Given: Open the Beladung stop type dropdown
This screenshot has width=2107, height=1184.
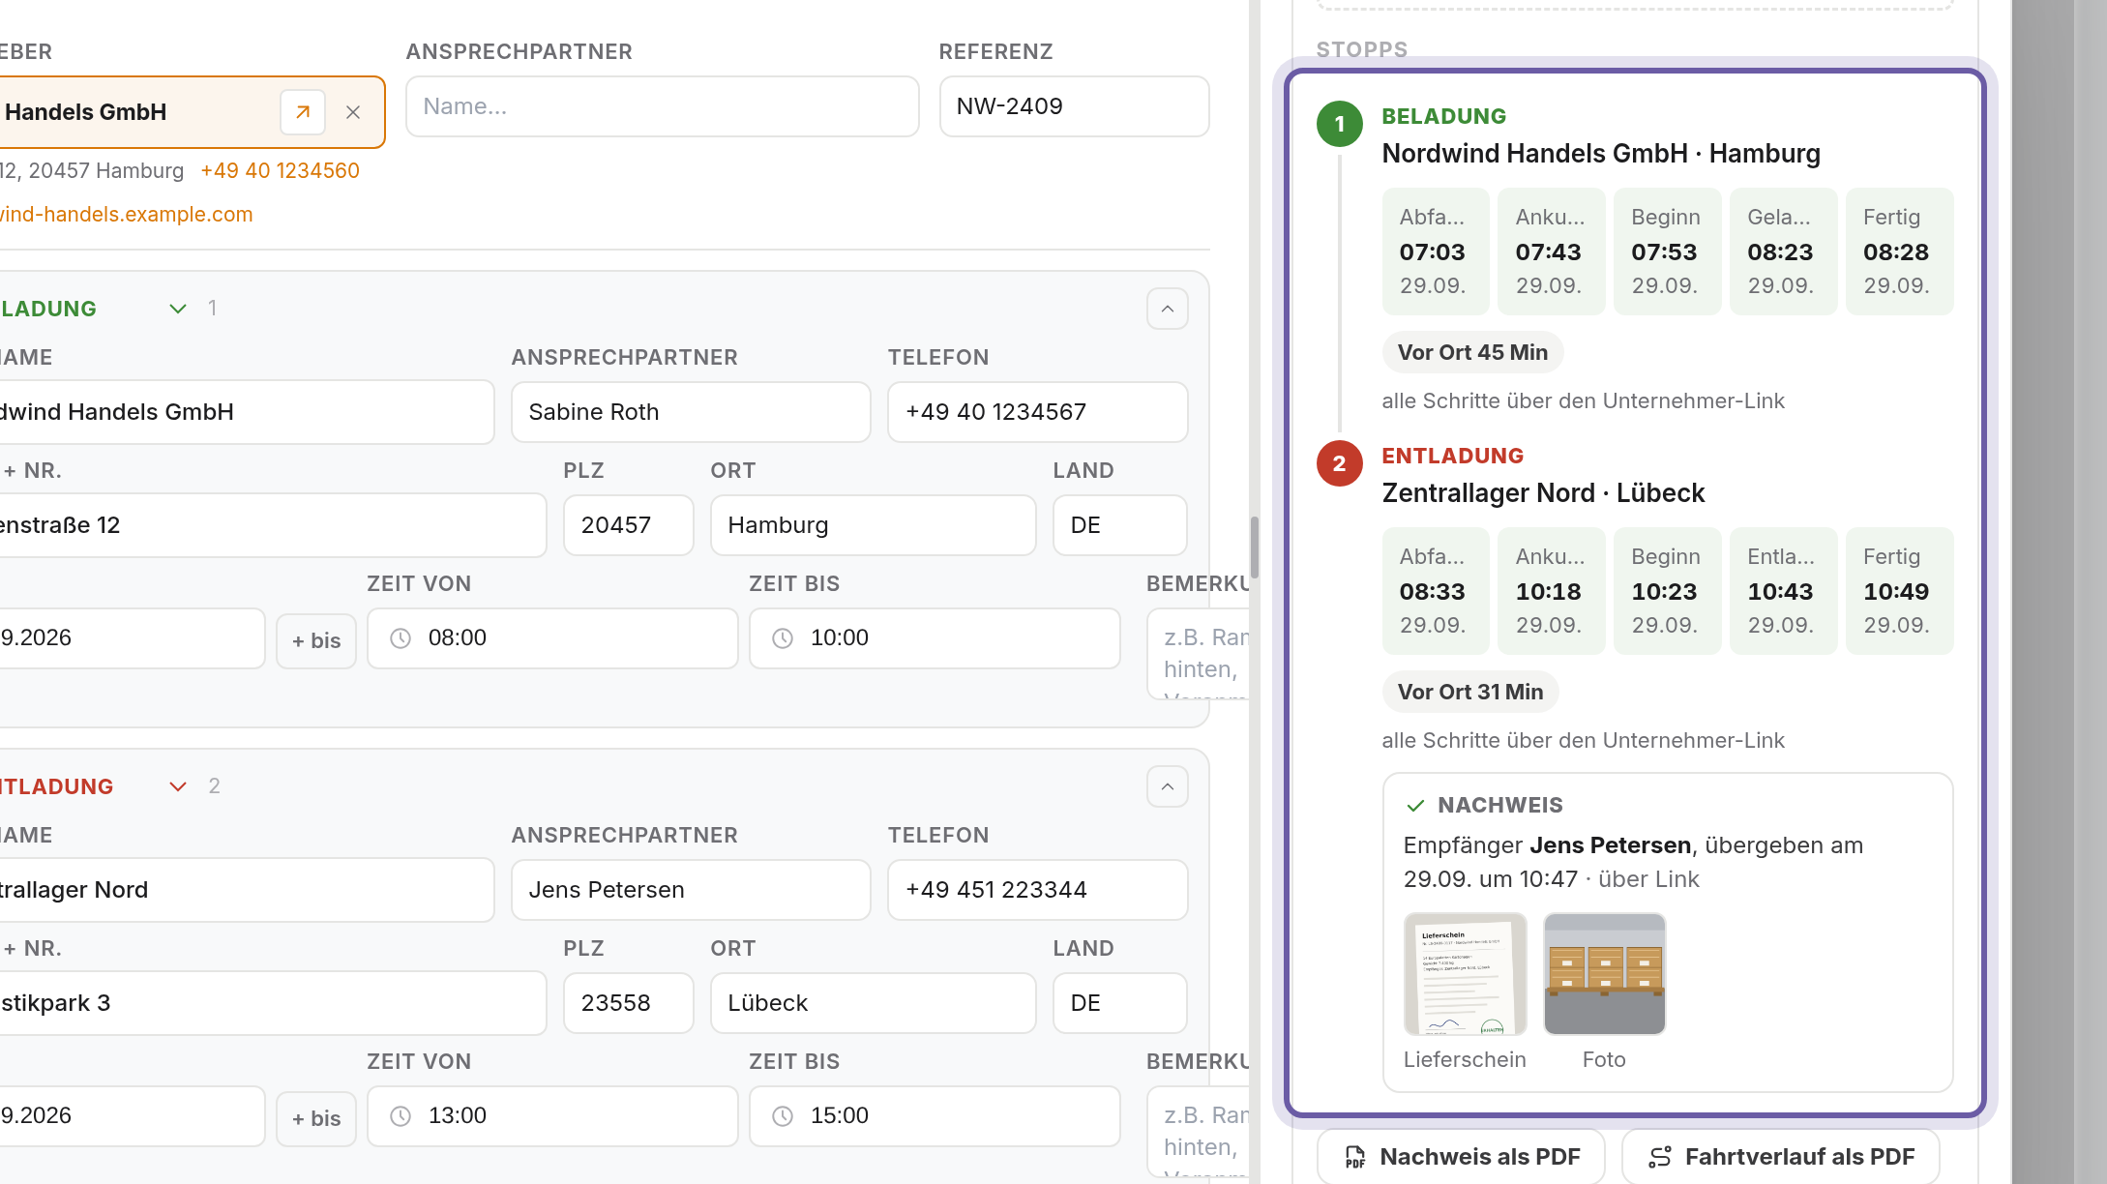Looking at the screenshot, I should click(178, 309).
